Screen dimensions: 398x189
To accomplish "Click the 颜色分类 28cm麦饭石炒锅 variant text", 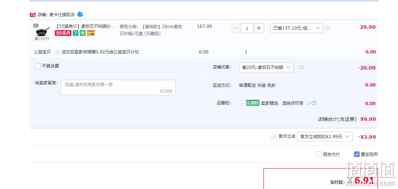I will [x=151, y=30].
